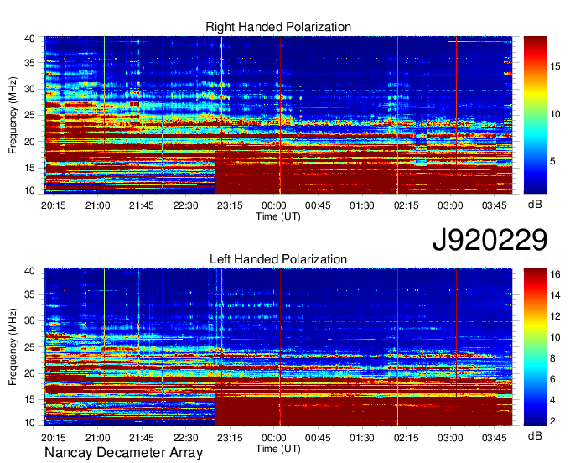Click the 01:30 time tick under Left Handed plot
570x463 pixels.
(x=362, y=438)
